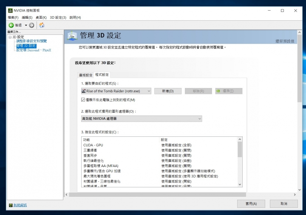The image size is (306, 215).
Task: Open the 高效能 NVIDIA 處理器 dropdown
Action: click(x=142, y=119)
